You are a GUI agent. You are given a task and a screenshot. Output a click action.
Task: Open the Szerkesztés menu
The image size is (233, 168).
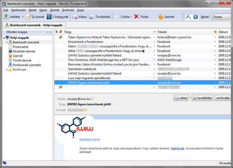18,10
